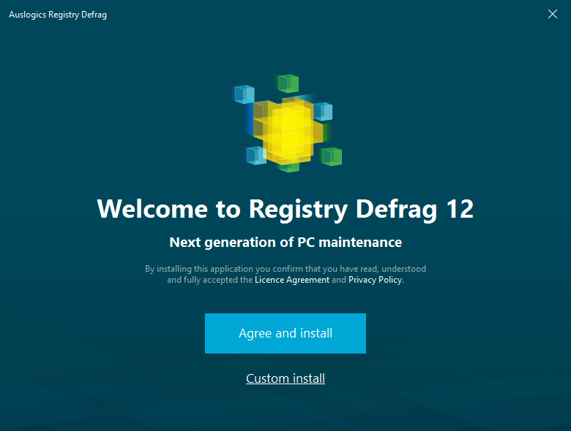Open the Privacy Policy link
571x431 pixels.
[375, 280]
